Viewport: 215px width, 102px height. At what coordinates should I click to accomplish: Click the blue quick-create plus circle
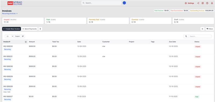click(x=124, y=3)
